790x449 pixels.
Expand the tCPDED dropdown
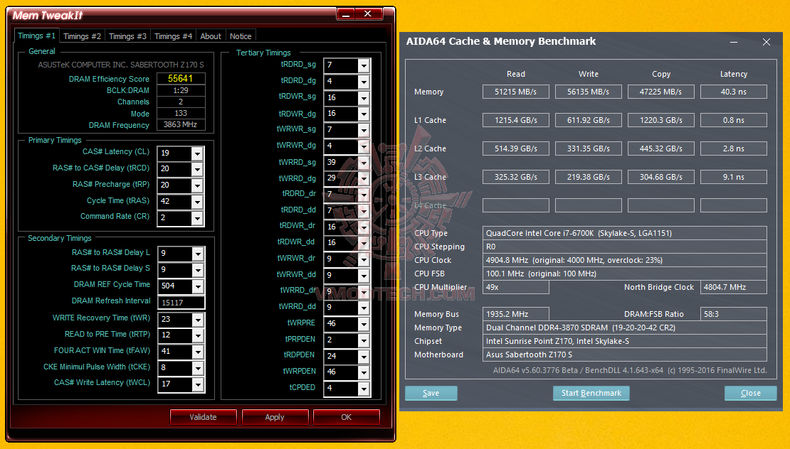pos(364,389)
